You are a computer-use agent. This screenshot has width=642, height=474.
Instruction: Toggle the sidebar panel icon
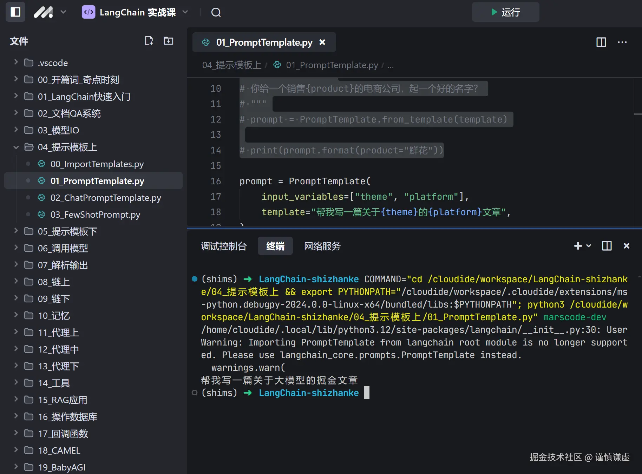[15, 12]
